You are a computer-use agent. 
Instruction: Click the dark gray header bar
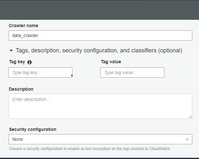[99, 10]
